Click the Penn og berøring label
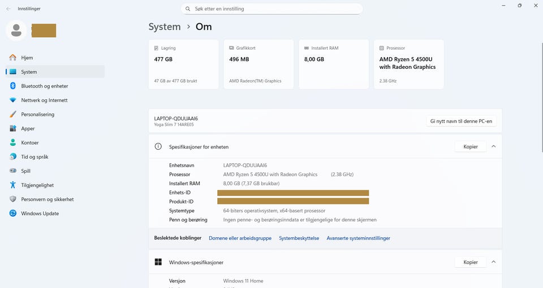This screenshot has width=543, height=288. pos(188,220)
